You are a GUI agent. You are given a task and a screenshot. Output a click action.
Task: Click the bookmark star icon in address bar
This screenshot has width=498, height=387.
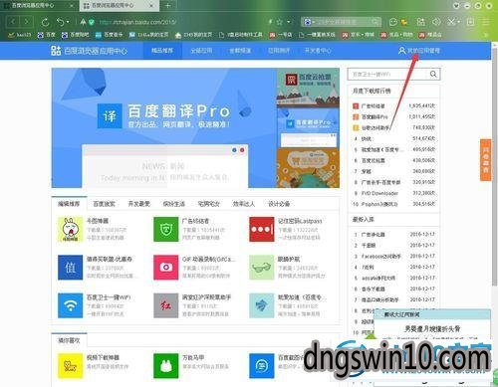click(x=279, y=22)
